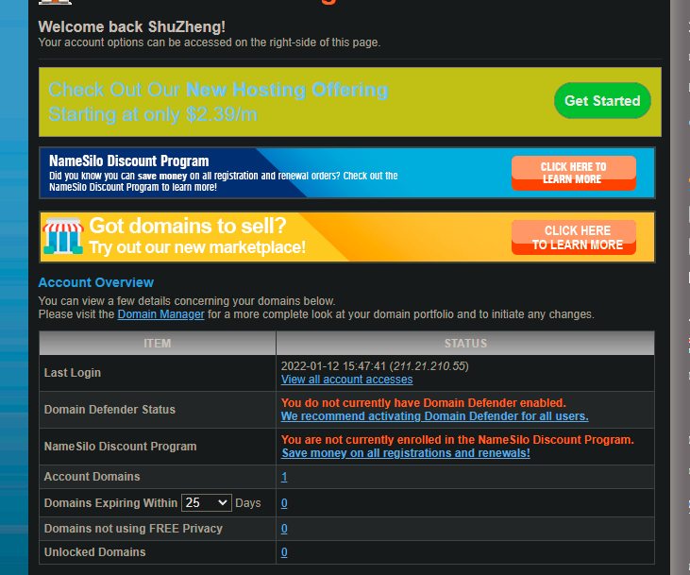
Task: Select the Domain Defender Status row label
Action: click(x=109, y=410)
